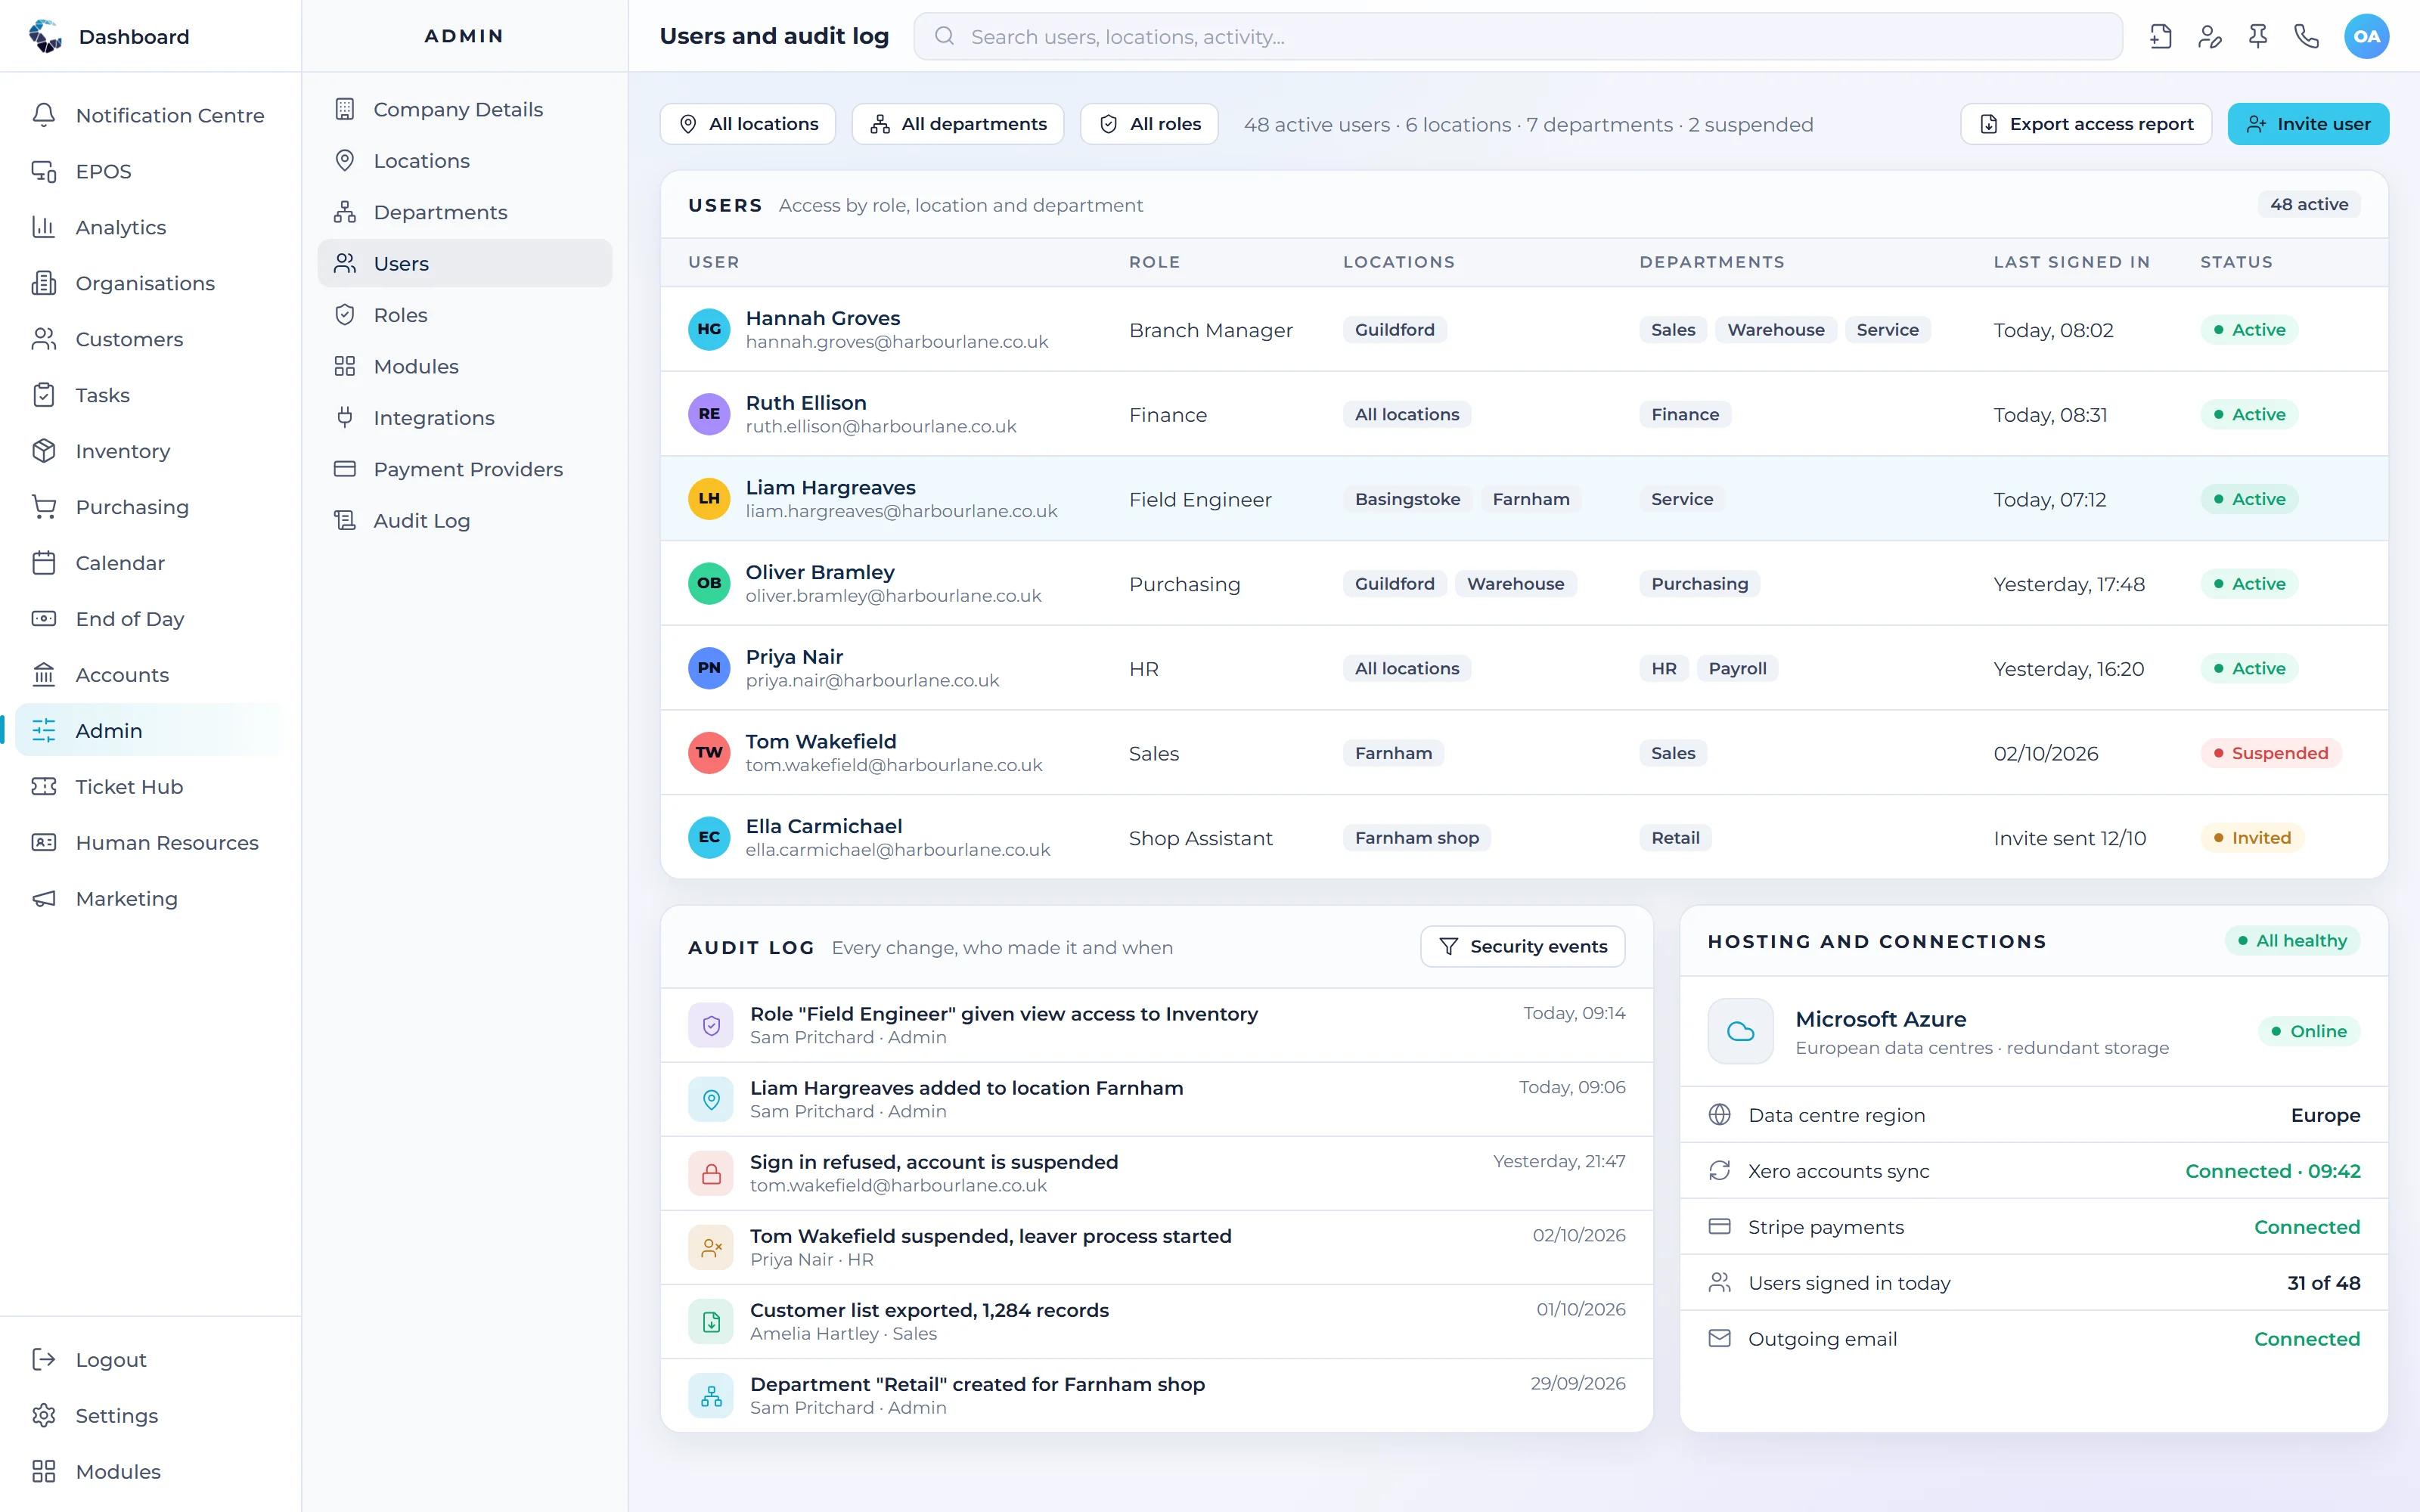Screen dimensions: 2420x1512
Task: Open the All locations filter
Action: coord(748,124)
